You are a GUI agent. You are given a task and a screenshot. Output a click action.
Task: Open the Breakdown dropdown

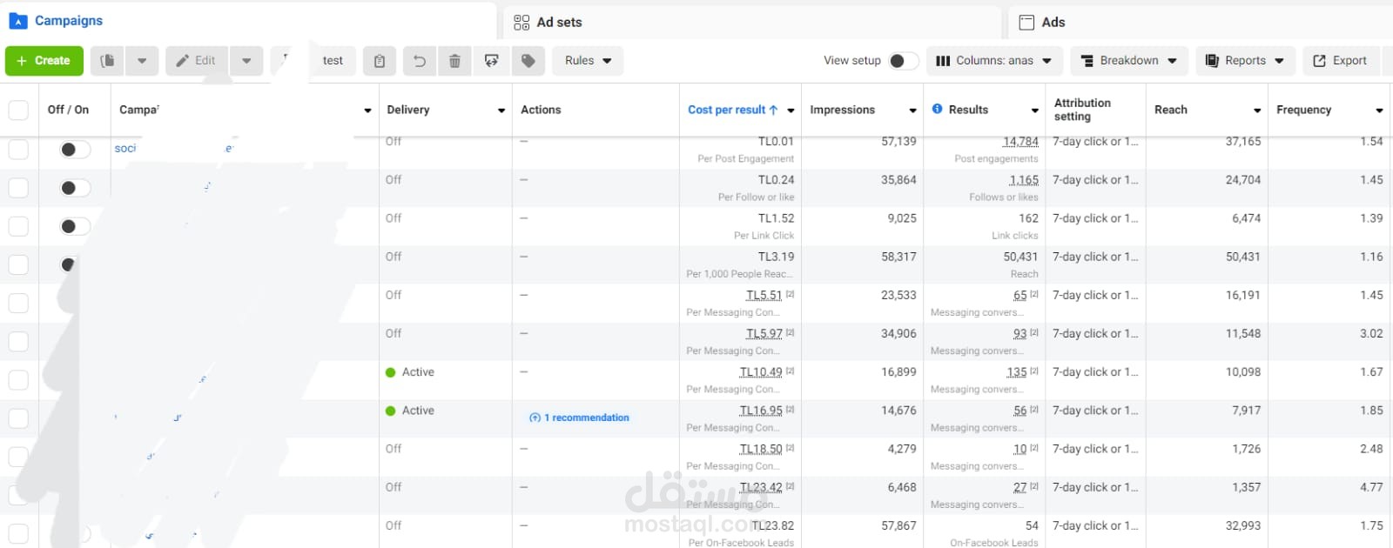pos(1128,61)
